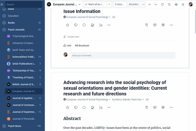Save Issue Information to read later cup
Viewport: 196px width, 131px height.
click(92, 25)
